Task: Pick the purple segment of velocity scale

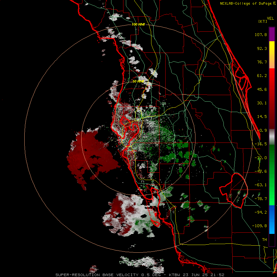Action: 272,34
